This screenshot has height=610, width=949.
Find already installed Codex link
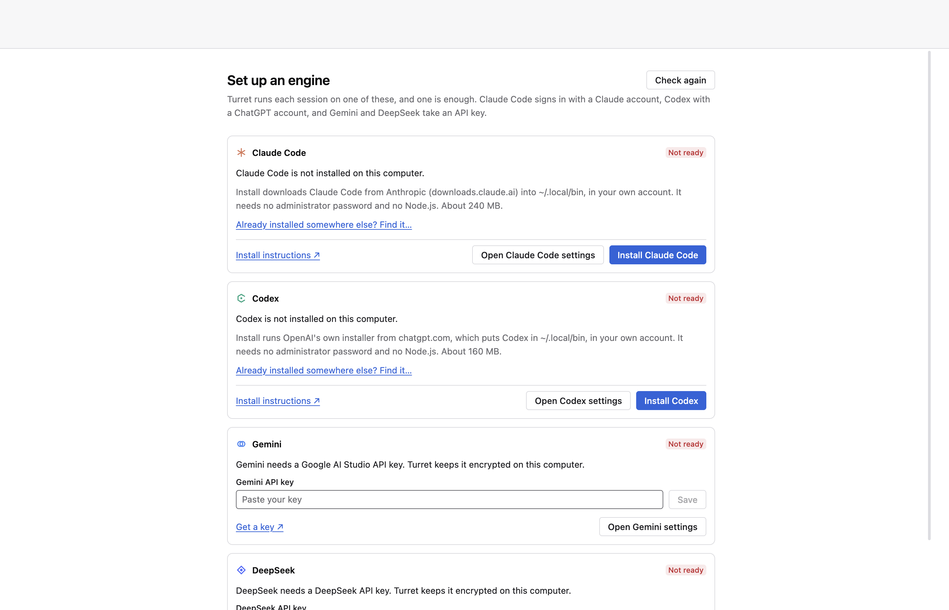coord(324,370)
